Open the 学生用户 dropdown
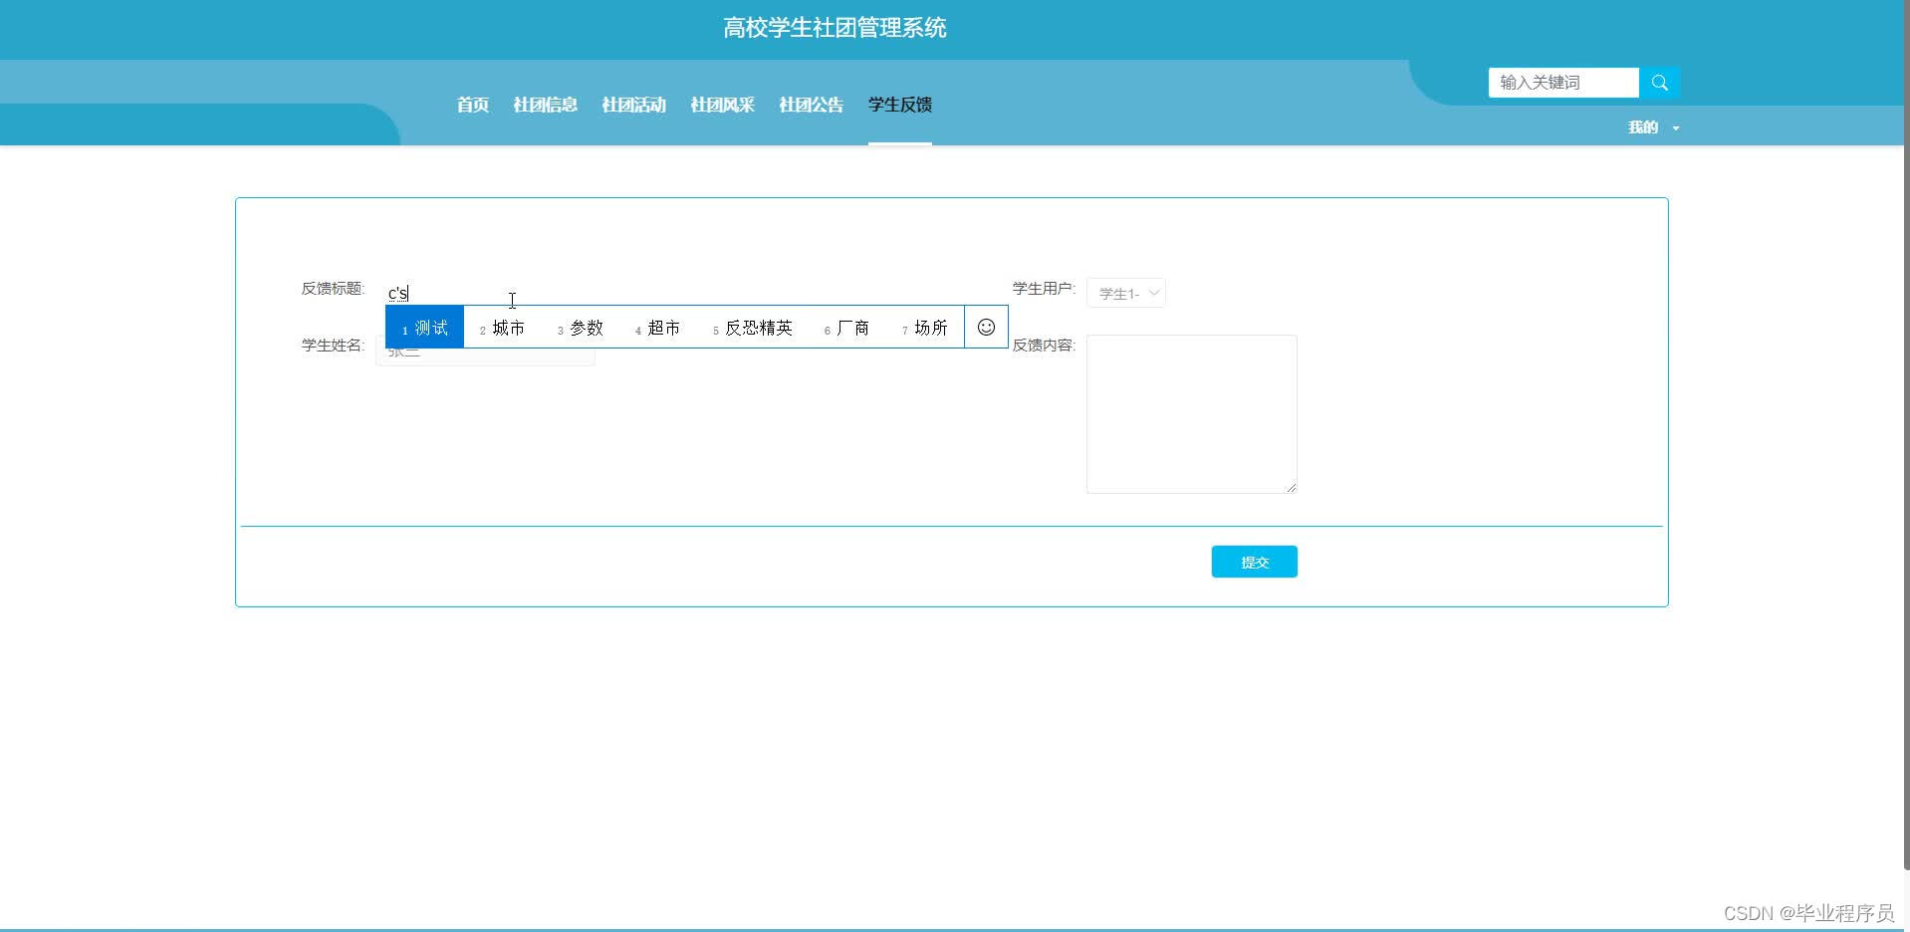Viewport: 1910px width, 932px height. pyautogui.click(x=1126, y=293)
